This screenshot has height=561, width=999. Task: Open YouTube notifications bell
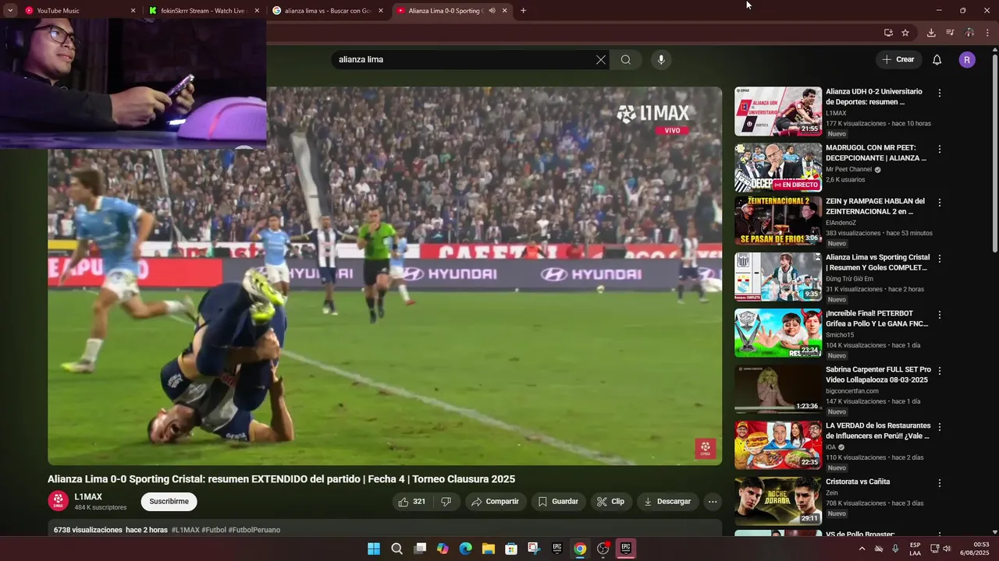[x=937, y=60]
